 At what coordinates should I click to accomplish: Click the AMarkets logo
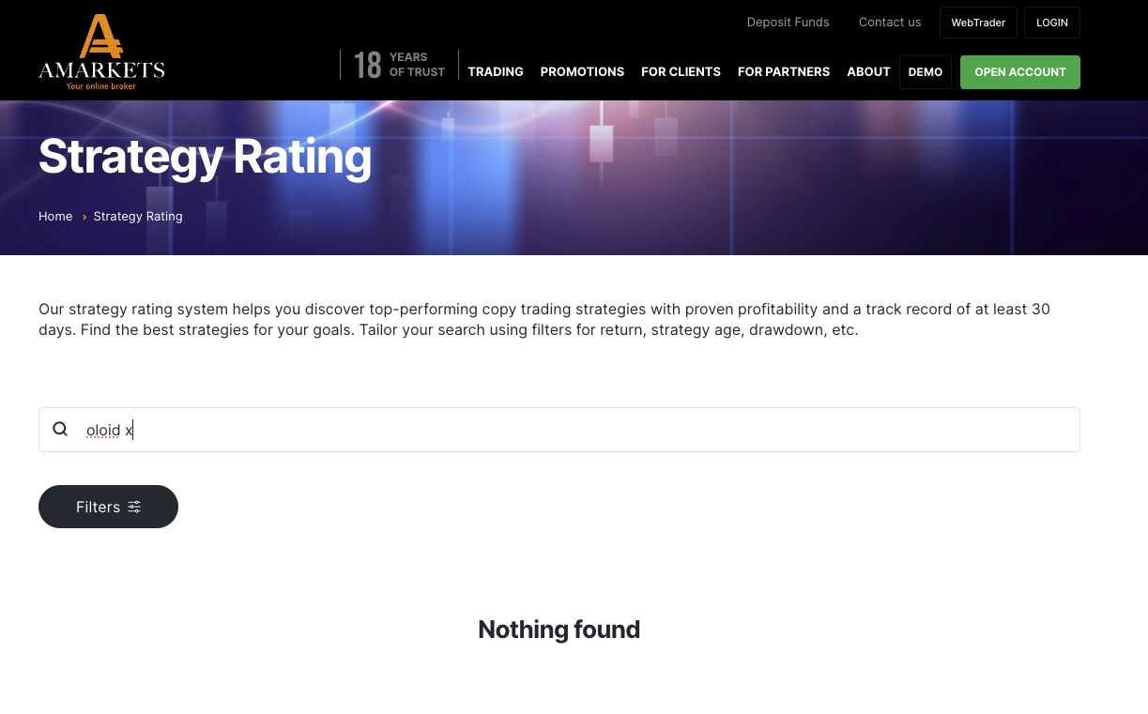tap(101, 53)
